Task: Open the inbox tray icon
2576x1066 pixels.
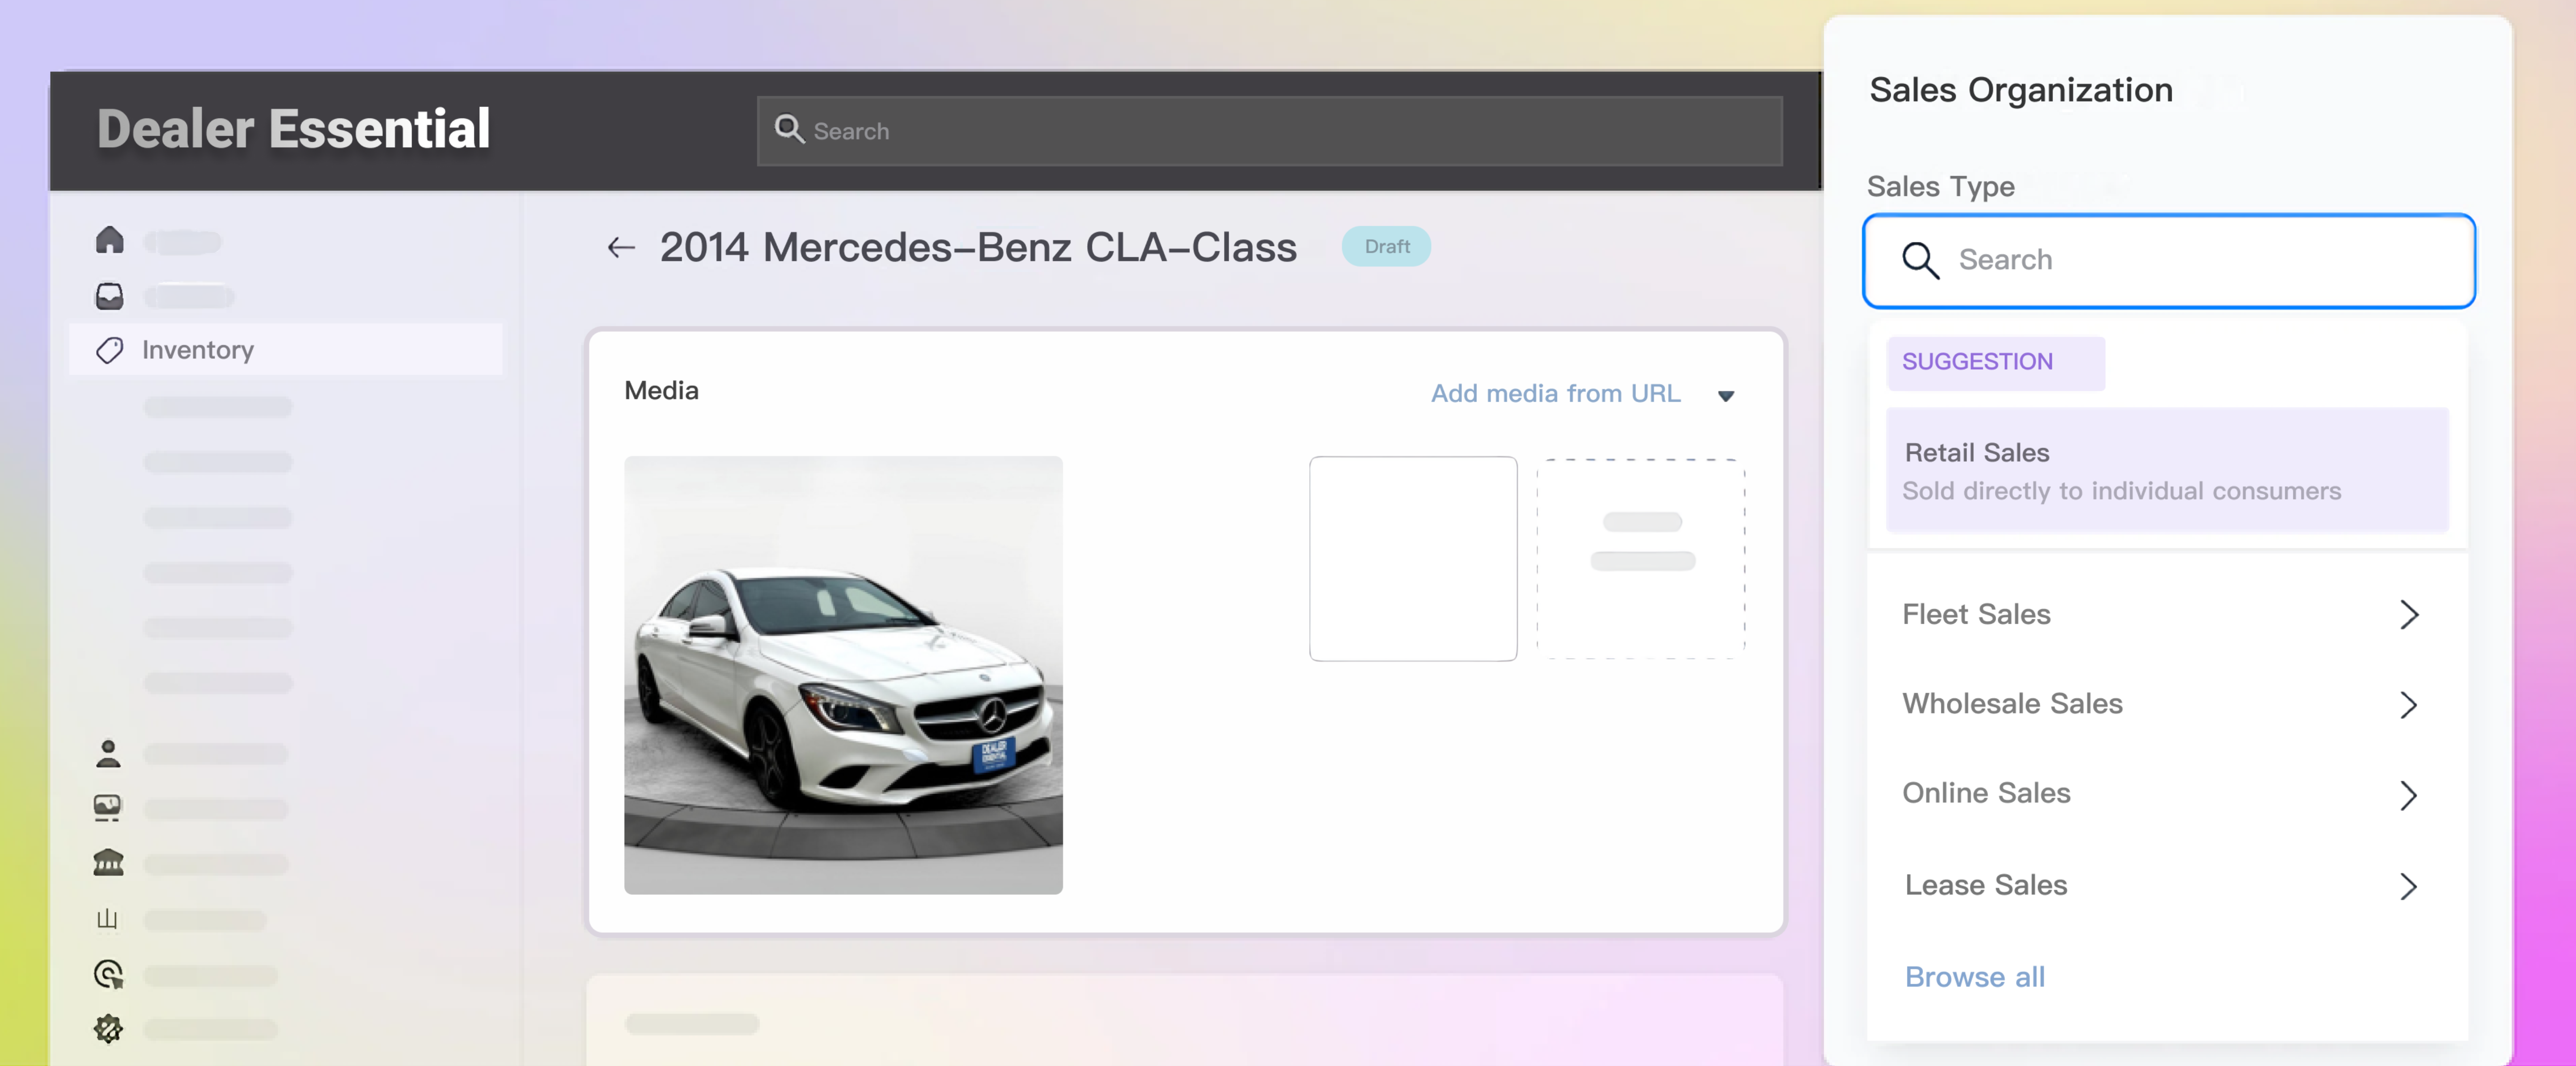Action: (109, 296)
